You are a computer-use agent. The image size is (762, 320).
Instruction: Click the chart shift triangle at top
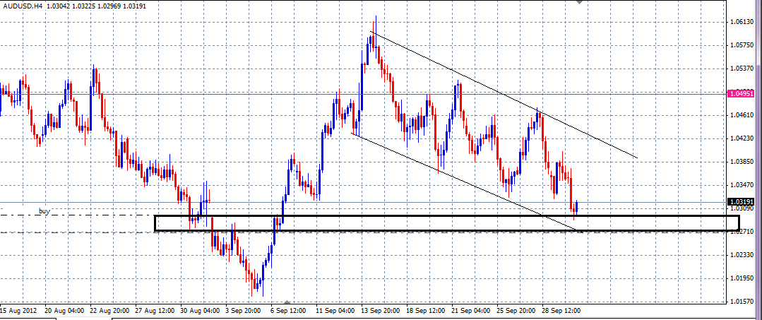tap(580, 3)
